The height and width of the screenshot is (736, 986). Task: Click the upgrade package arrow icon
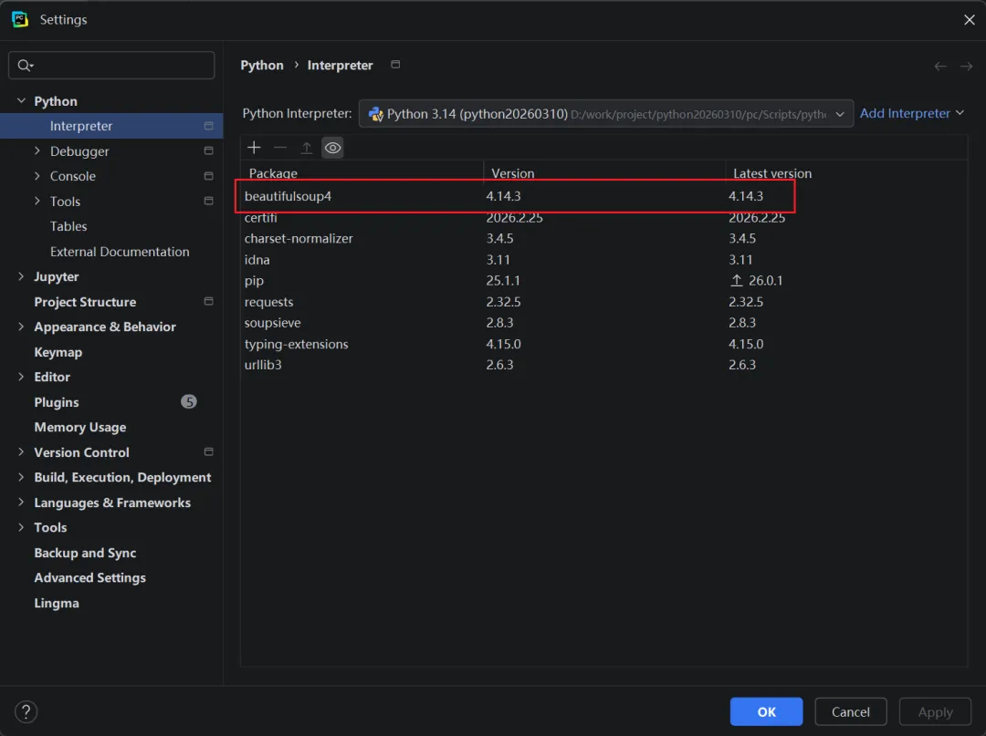click(x=306, y=148)
